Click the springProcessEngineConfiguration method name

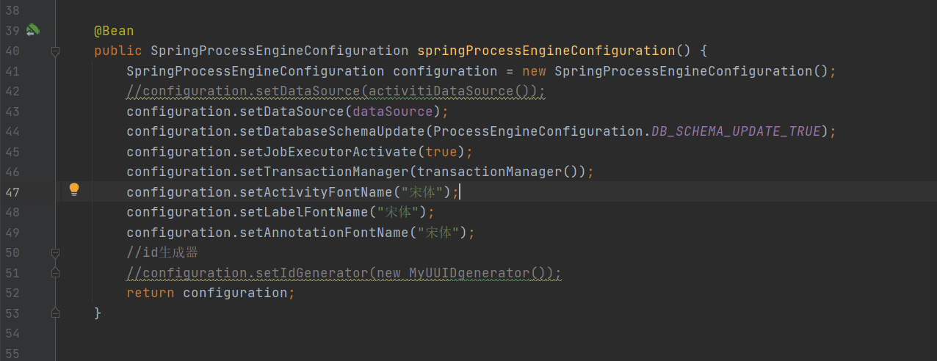click(x=546, y=51)
